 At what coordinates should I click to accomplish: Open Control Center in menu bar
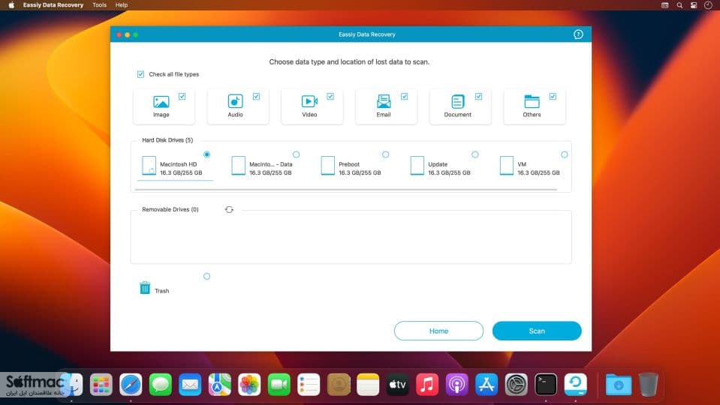coord(694,5)
